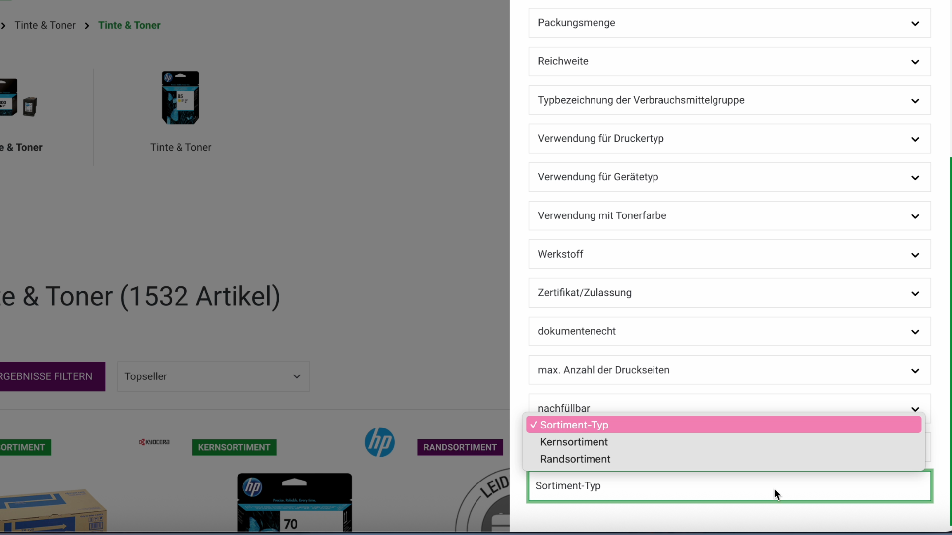The image size is (952, 535).
Task: Click the Packungsmenge chevron arrow
Action: coord(915,23)
